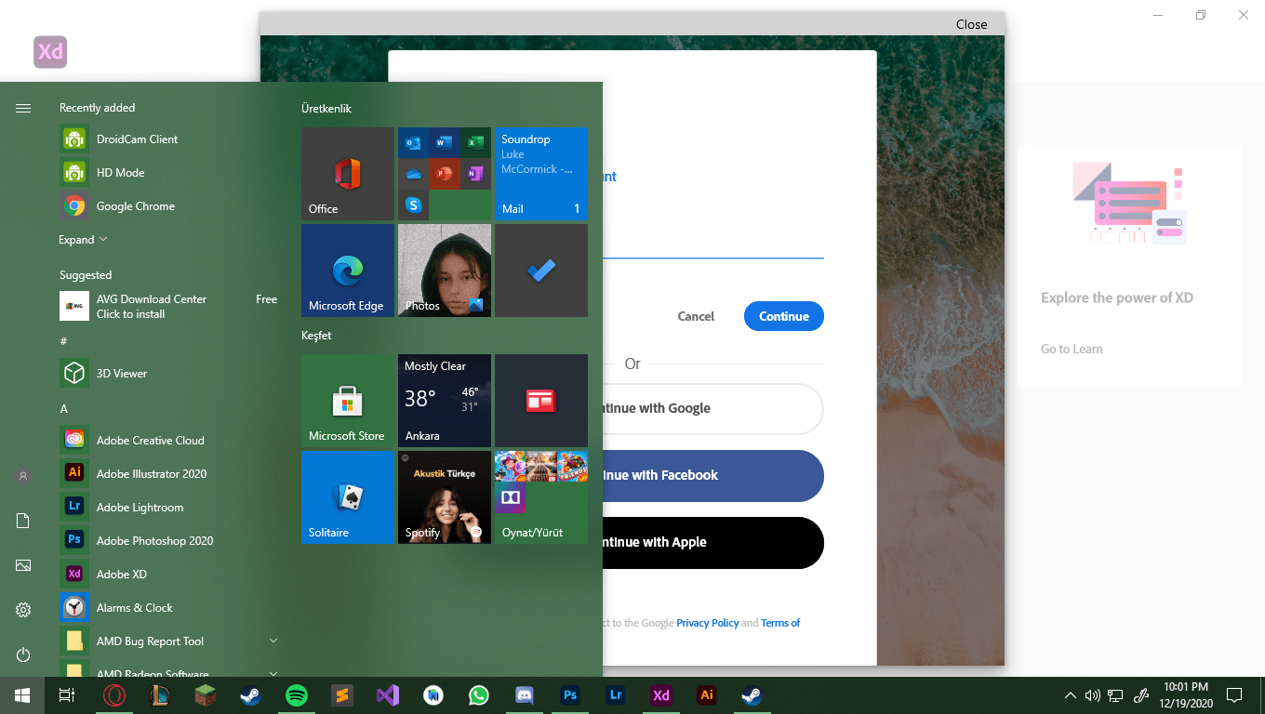Jump via the # letter header
1265x714 pixels.
pos(63,341)
